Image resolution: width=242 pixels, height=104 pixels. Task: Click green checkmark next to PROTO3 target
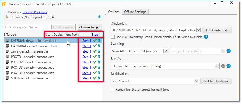[x=95, y=67]
